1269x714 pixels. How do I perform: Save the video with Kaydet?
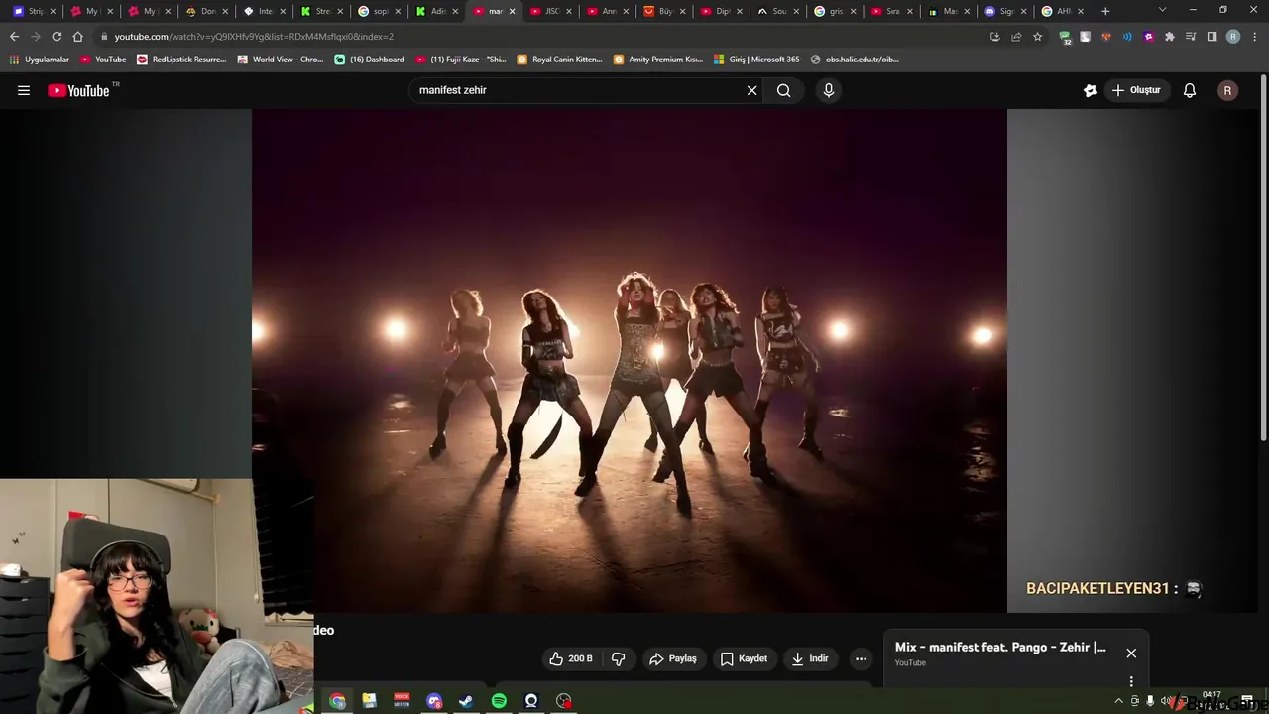coord(744,658)
